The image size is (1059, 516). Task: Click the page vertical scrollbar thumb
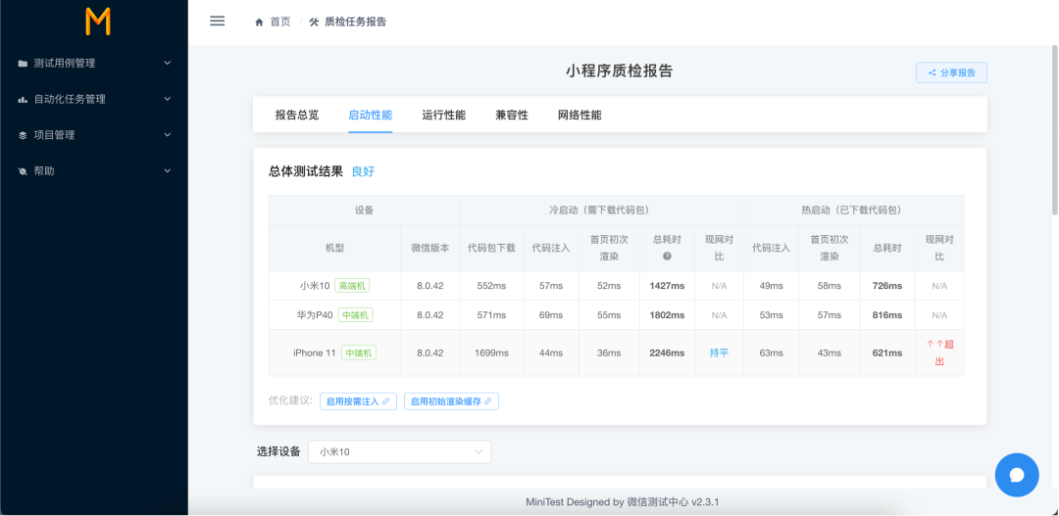[1054, 129]
